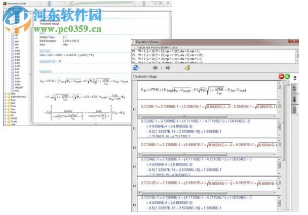Select point P1 row in Selected Points list
308x215 pixels.
[214, 51]
